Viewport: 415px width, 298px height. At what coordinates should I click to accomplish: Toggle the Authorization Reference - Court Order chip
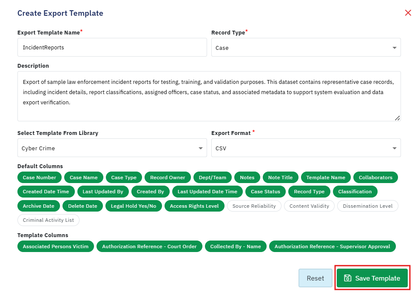tap(149, 246)
